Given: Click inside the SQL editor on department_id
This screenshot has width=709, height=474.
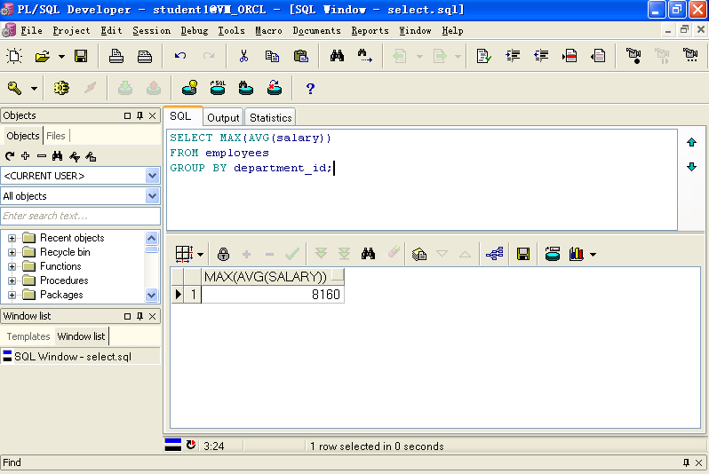Looking at the screenshot, I should point(280,168).
